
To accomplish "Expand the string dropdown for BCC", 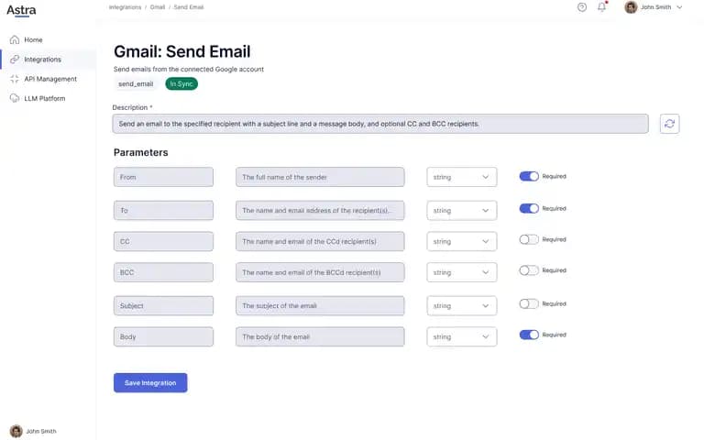I will (462, 272).
